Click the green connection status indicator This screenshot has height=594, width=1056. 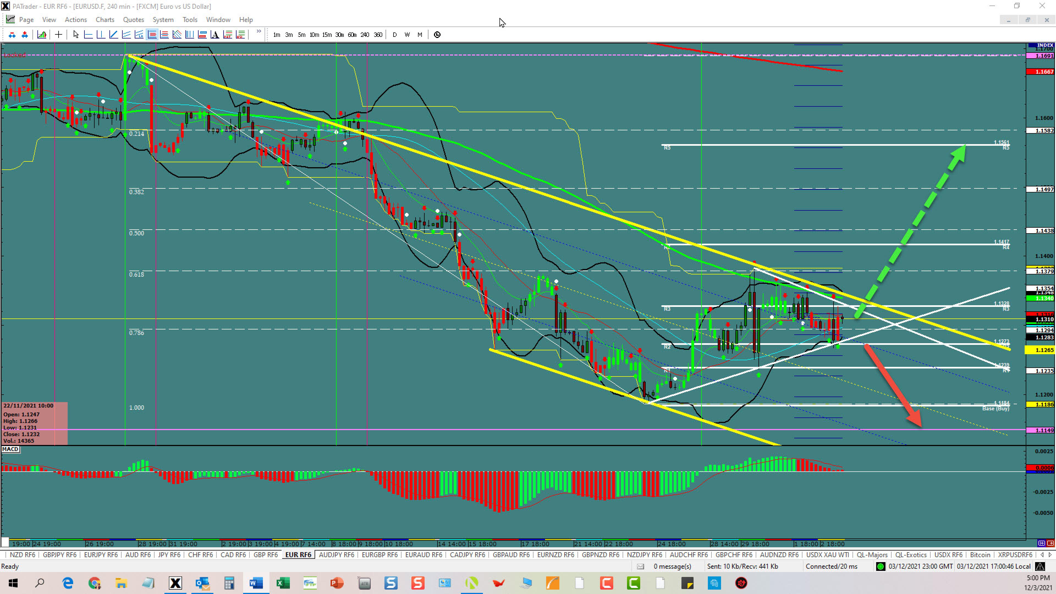(880, 566)
